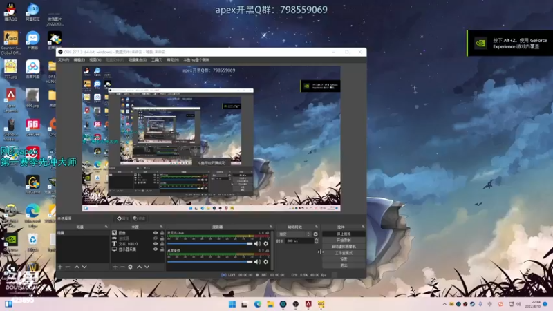
Task: Click the Exit button in Controls
Action: (x=344, y=265)
